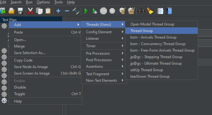This screenshot has height=115, width=212.
Task: Collapse all nodes with minus icon
Action: pyautogui.click(x=67, y=11)
